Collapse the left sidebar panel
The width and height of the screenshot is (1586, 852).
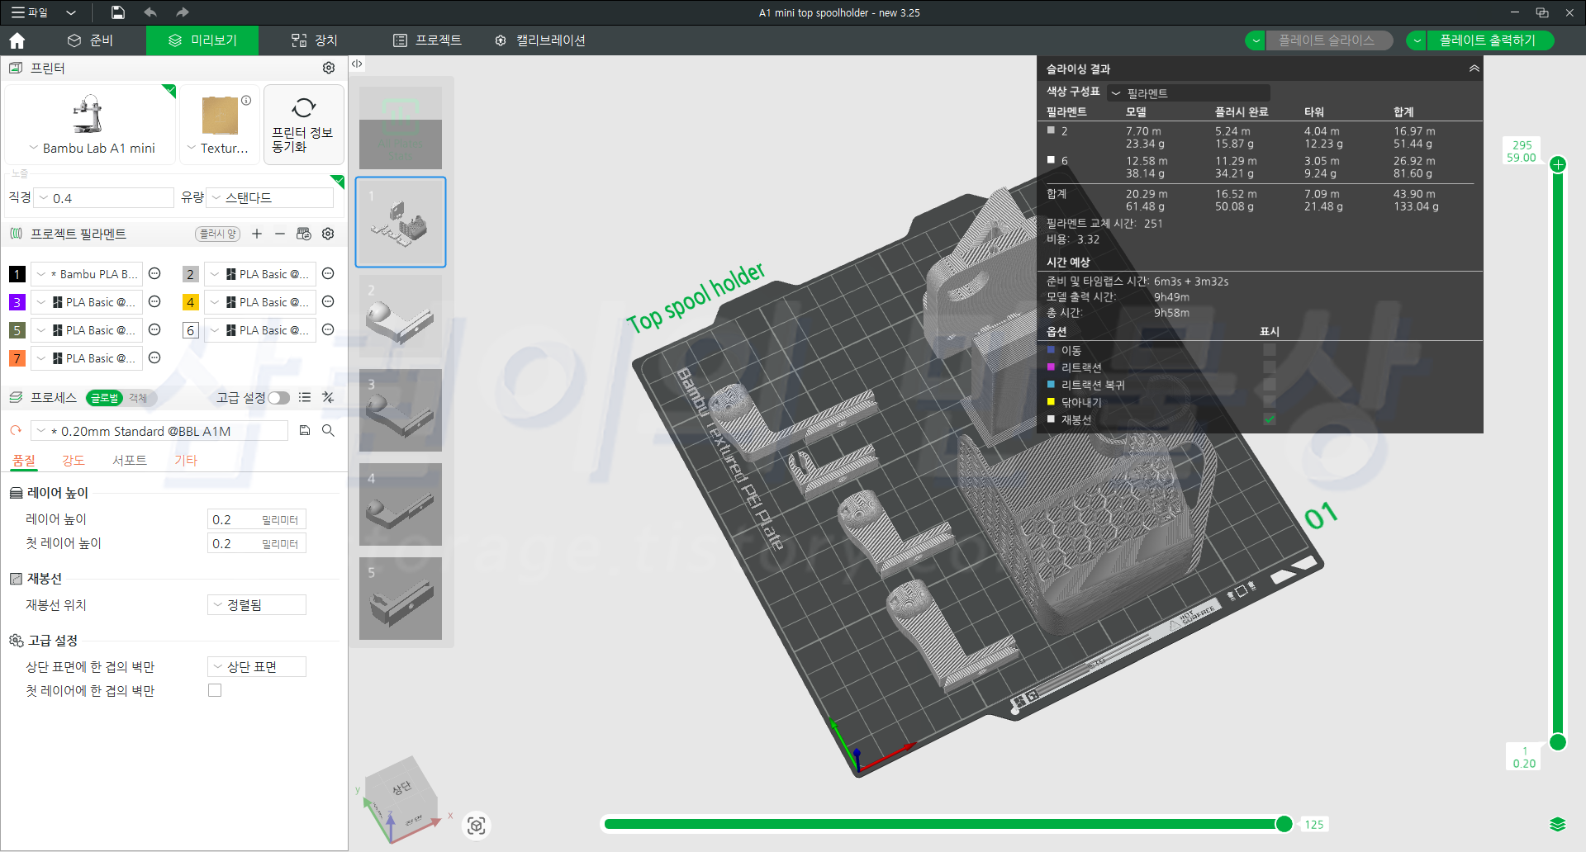pos(357,64)
